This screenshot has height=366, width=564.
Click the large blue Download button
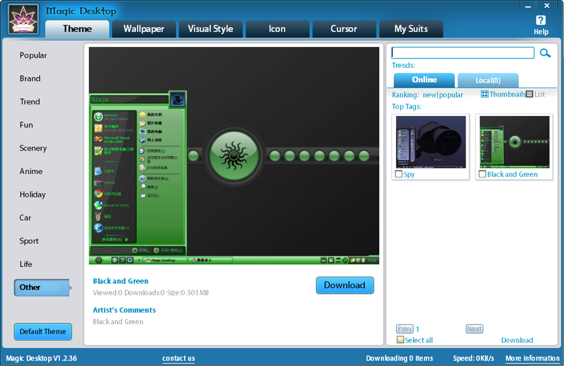click(x=344, y=285)
